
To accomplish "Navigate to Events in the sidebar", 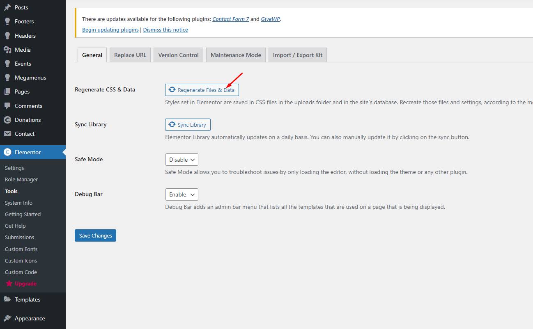I will coord(33,64).
